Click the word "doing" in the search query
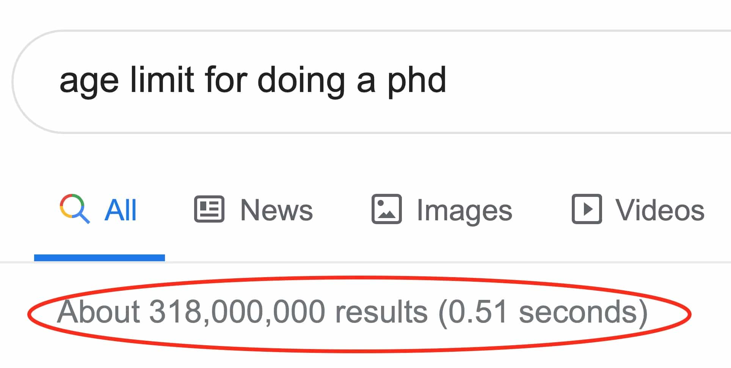The width and height of the screenshot is (731, 368). 301,81
